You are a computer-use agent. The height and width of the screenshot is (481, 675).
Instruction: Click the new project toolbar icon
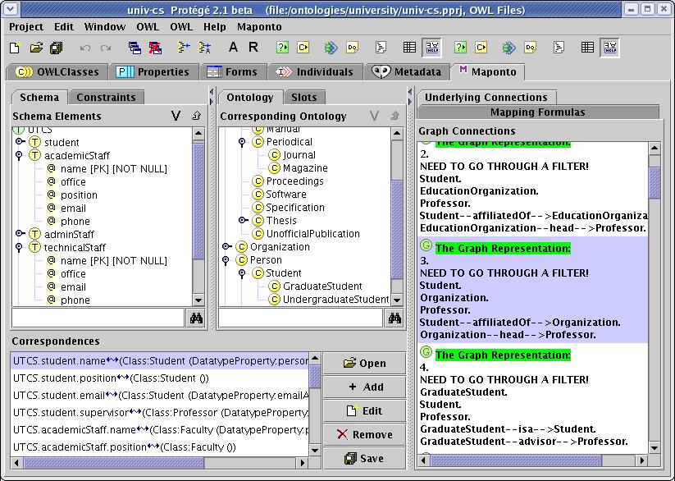point(15,48)
